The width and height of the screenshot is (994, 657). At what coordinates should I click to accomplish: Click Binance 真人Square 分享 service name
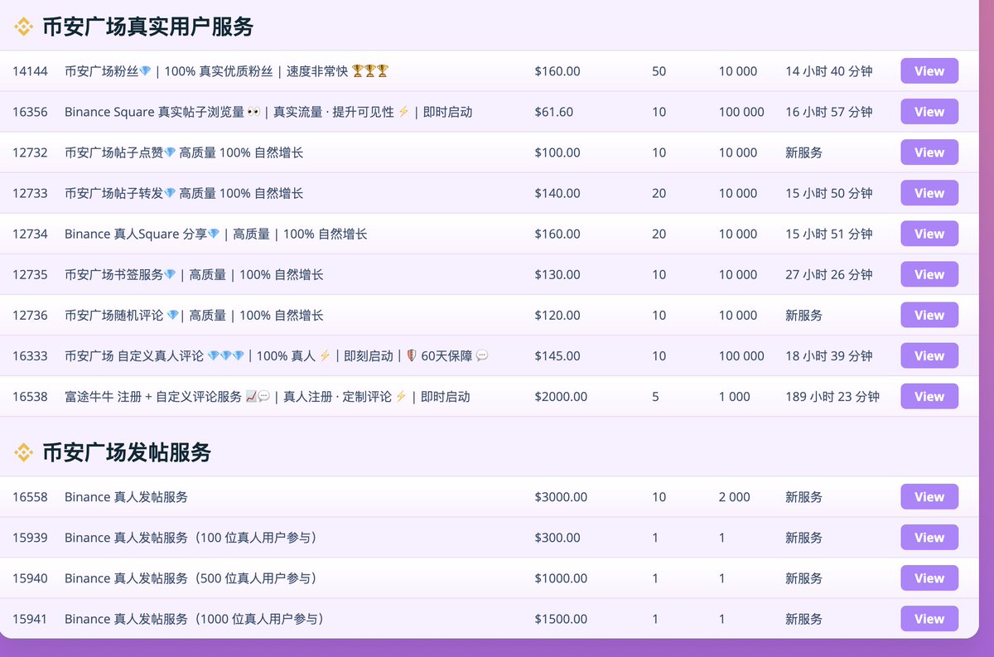coord(216,234)
